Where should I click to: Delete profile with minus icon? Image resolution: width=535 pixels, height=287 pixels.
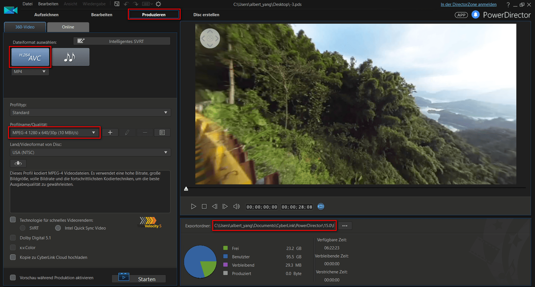coord(145,132)
